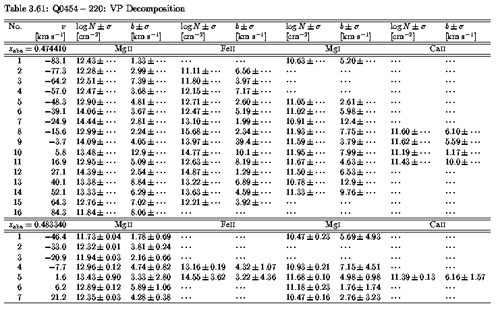Select the MgII column density "14.44±···"
Viewport: 496px width, 310px height.
coord(96,122)
